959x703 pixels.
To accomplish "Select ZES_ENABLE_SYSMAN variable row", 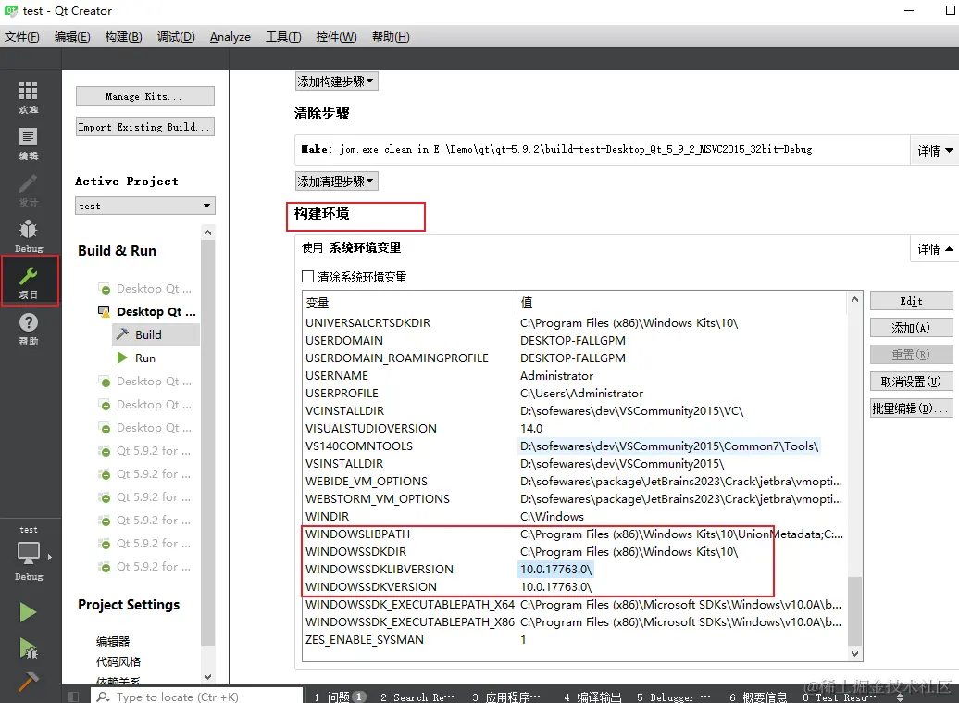I will pos(574,640).
